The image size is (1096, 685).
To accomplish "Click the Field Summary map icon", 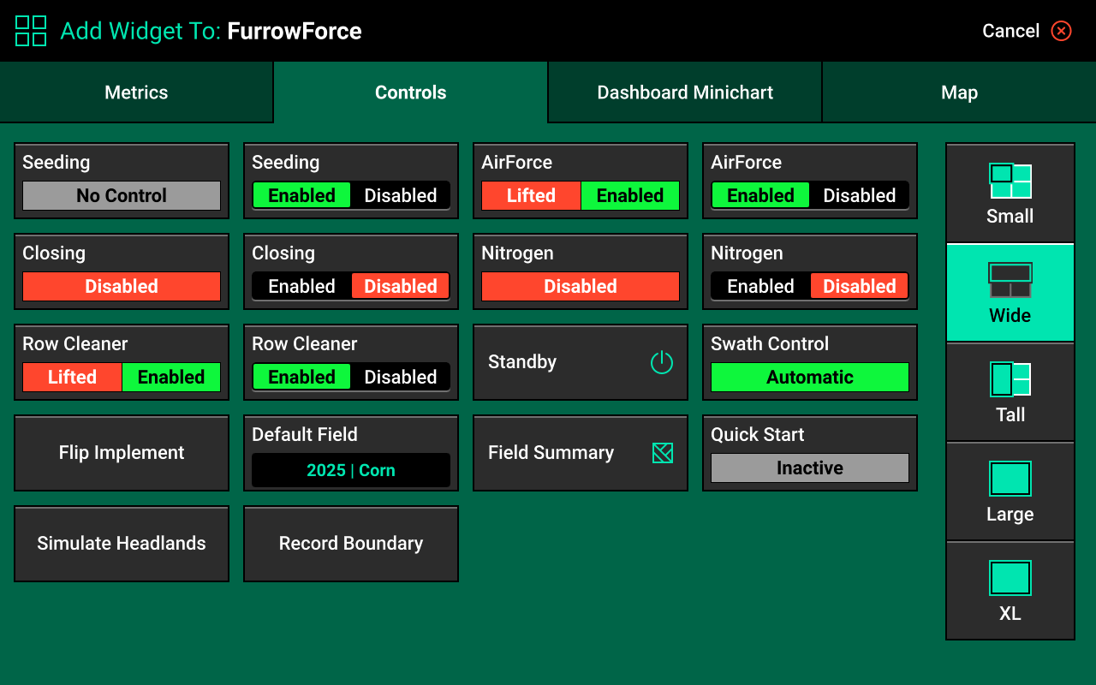I will (x=662, y=453).
